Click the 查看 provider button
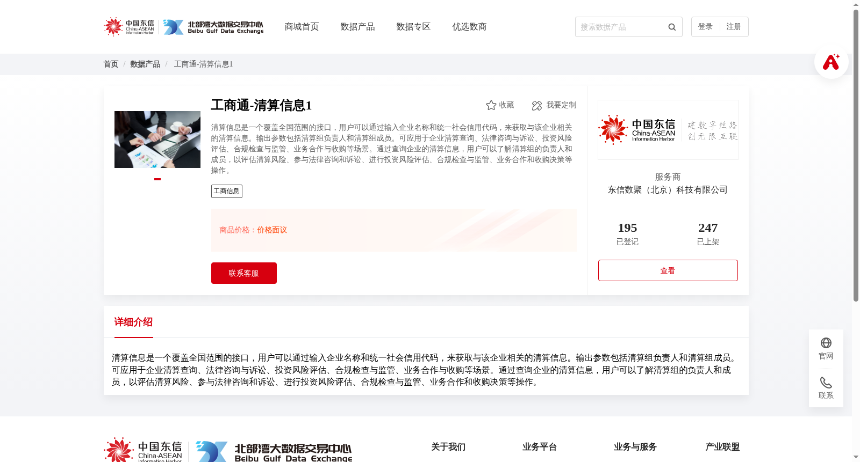The width and height of the screenshot is (860, 462). coord(668,270)
